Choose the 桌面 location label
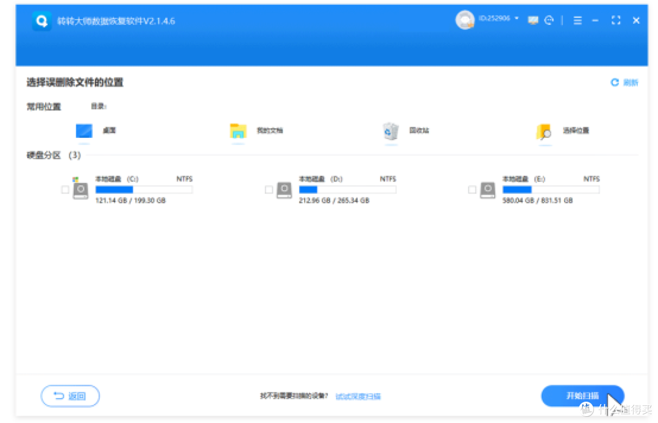 pyautogui.click(x=110, y=130)
